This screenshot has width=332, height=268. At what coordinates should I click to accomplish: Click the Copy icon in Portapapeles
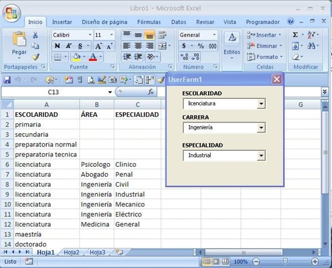point(35,46)
